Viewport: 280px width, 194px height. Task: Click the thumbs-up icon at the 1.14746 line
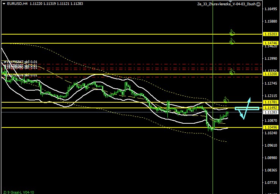(x=232, y=42)
